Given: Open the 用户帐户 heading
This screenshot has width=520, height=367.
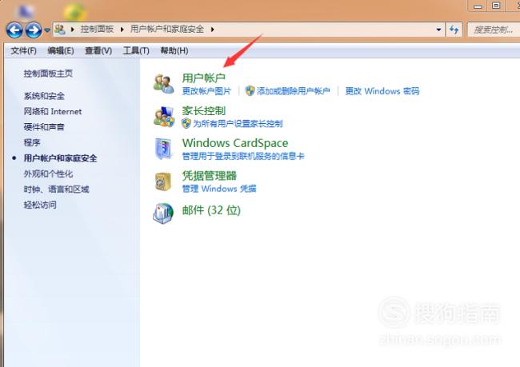Looking at the screenshot, I should [x=204, y=78].
